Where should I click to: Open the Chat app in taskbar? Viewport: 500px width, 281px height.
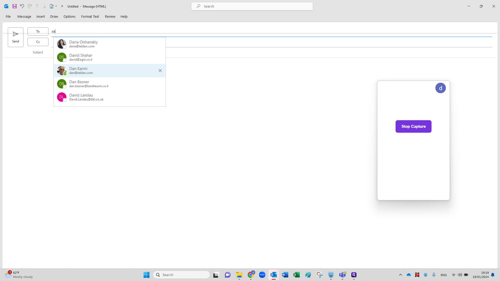(x=228, y=275)
